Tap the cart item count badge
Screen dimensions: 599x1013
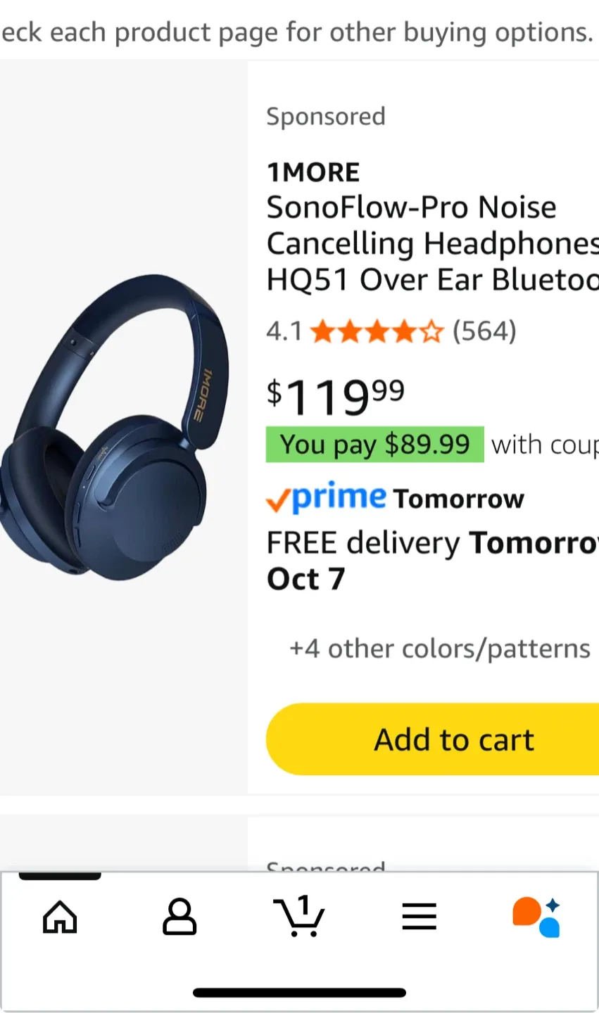pyautogui.click(x=303, y=904)
